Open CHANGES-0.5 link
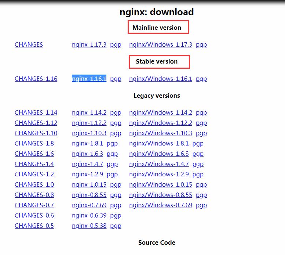Screen dimensions: 285x255 (34, 226)
